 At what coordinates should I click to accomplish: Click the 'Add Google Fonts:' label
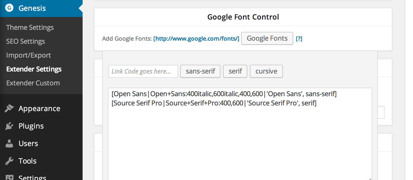127,39
